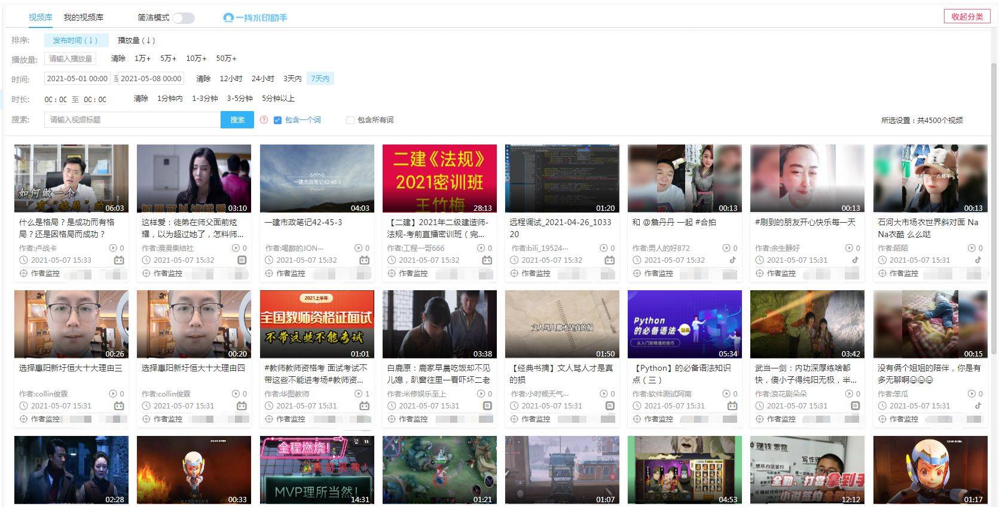Image resolution: width=999 pixels, height=507 pixels.
Task: Open the 全国教师资格证面试 thumbnail
Action: [317, 324]
